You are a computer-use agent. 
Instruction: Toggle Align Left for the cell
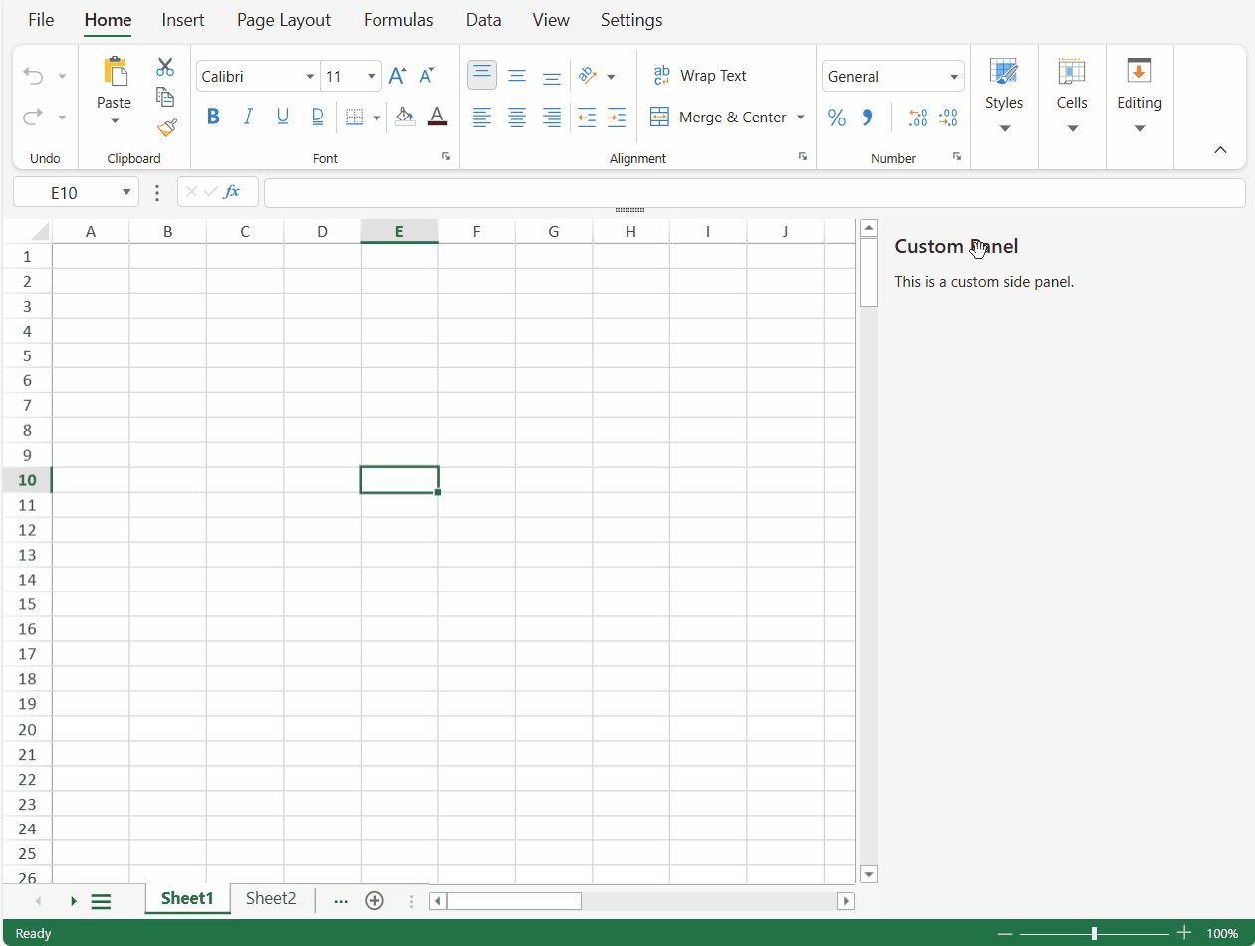(482, 118)
